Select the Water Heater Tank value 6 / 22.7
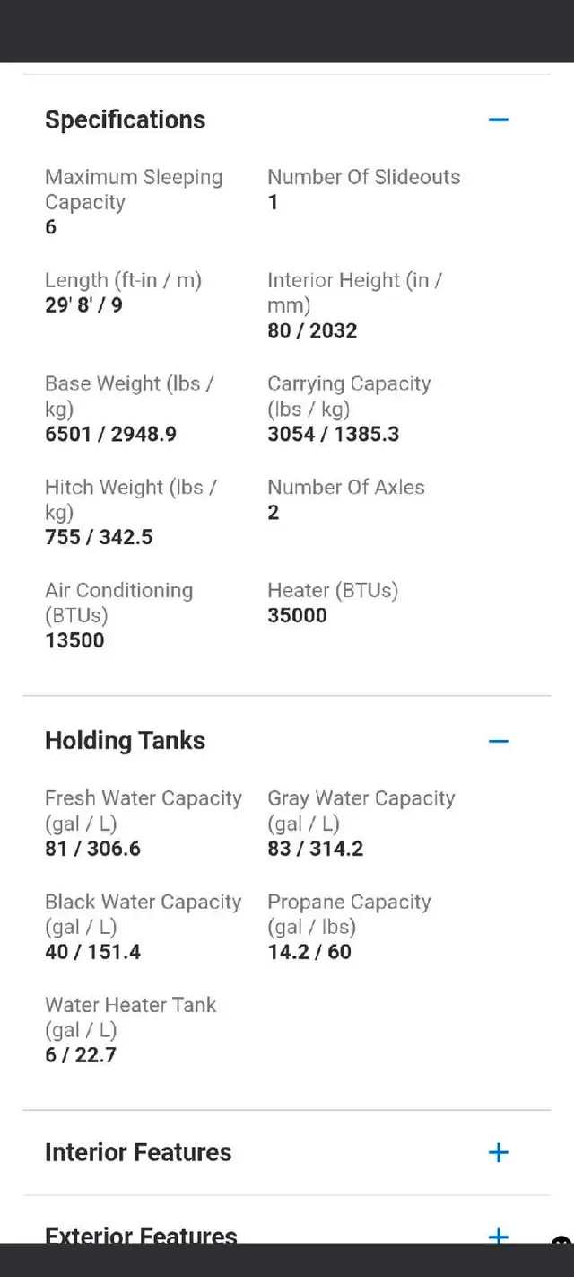The width and height of the screenshot is (574, 1277). pos(81,1055)
